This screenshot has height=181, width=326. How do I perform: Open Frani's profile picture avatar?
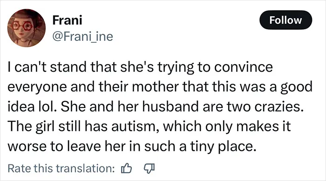point(27,28)
